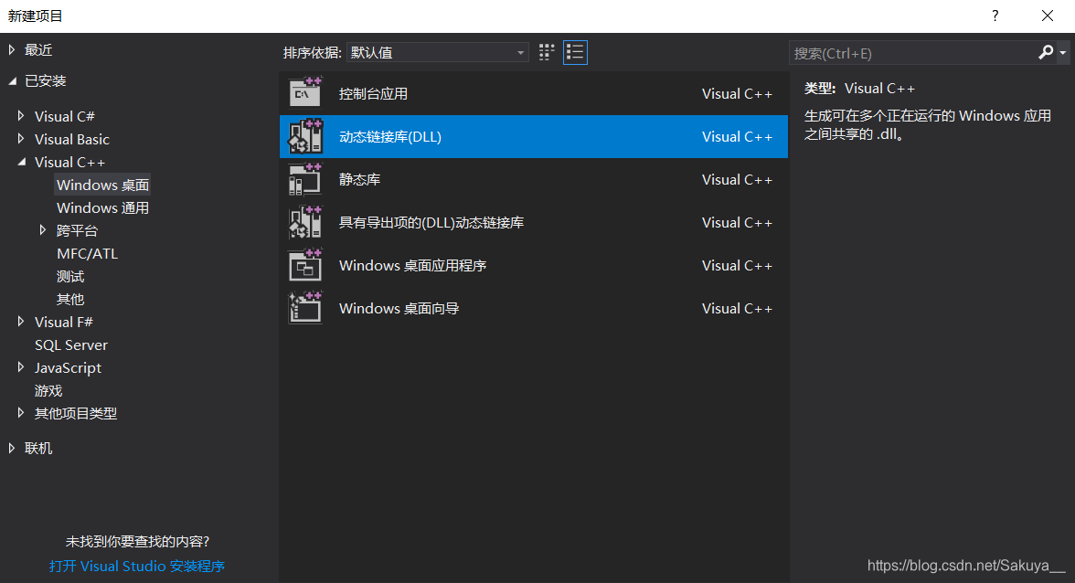Screen dimensions: 1075x583
Task: Select the 其他 category
Action: coord(70,299)
